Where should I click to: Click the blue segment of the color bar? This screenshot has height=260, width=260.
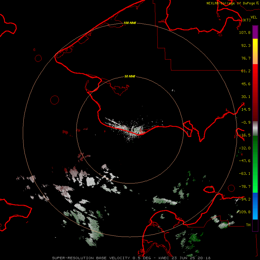pos(255,206)
